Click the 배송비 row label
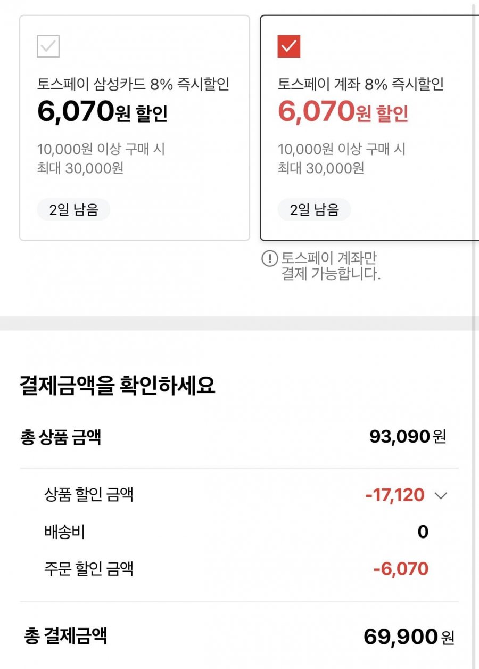The image size is (479, 669). tap(64, 532)
